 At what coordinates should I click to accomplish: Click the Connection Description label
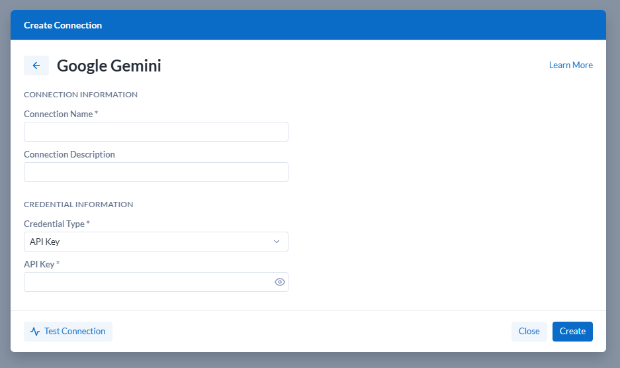click(x=69, y=155)
